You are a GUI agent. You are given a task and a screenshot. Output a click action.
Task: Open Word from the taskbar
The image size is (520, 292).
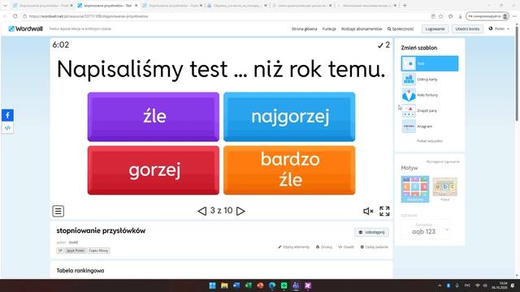[236, 286]
